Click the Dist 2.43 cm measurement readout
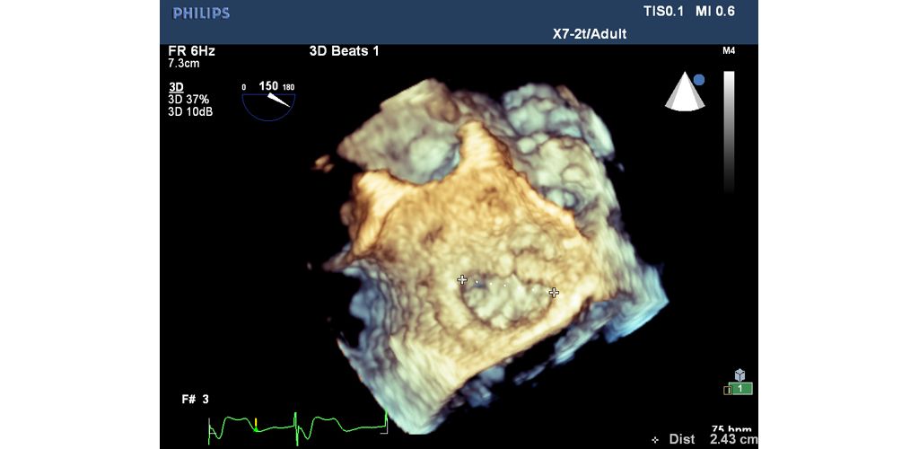Image resolution: width=919 pixels, height=449 pixels. click(705, 439)
